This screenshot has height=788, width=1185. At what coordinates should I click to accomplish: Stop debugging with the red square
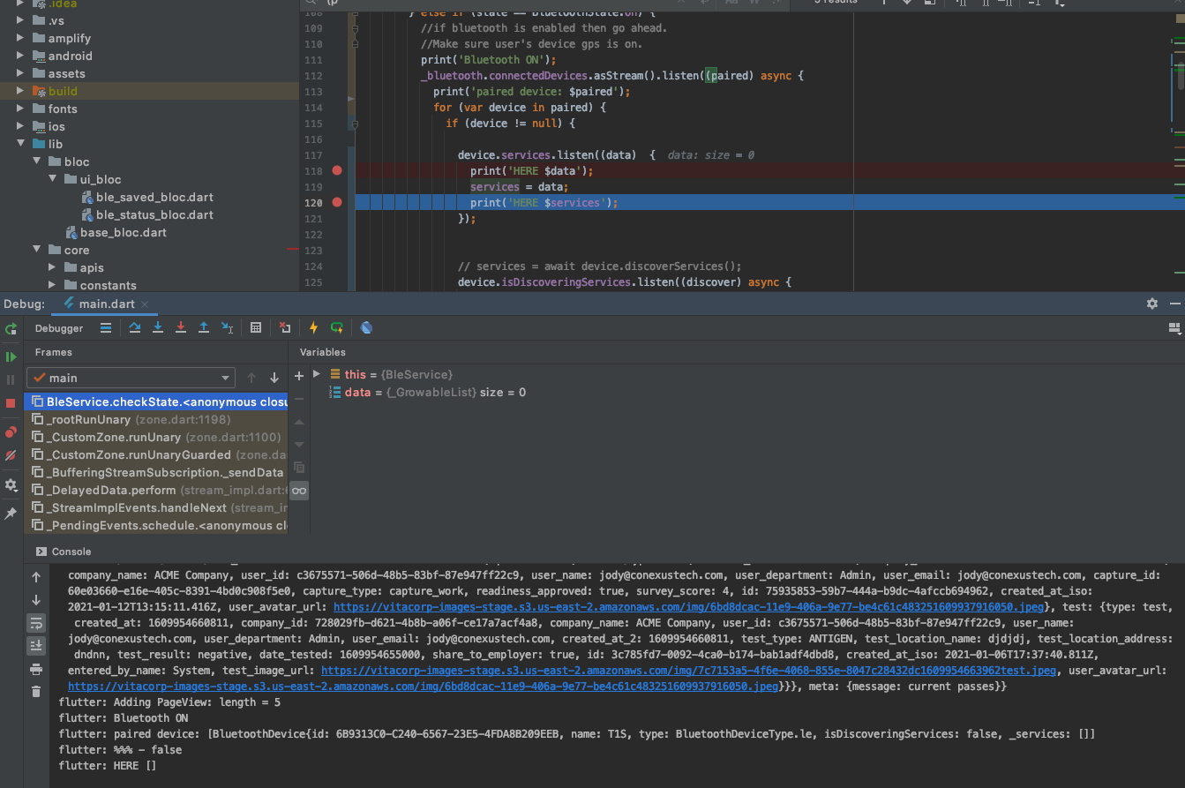(11, 402)
